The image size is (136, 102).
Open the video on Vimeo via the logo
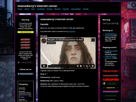[93, 66]
